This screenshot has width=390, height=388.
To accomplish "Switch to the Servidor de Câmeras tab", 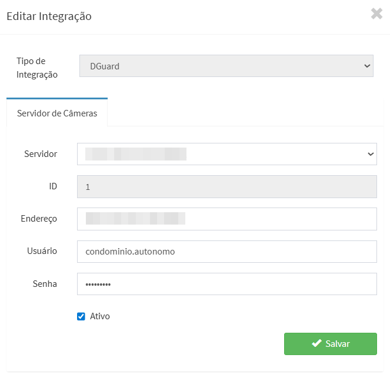I will pos(57,113).
